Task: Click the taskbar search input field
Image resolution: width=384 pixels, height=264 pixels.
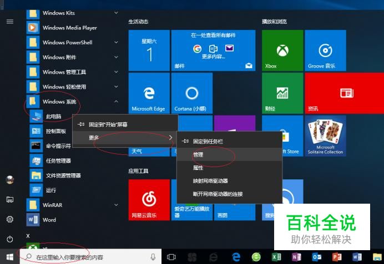Action: (x=90, y=257)
